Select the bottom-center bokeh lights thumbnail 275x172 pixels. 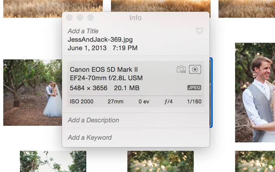coord(161,161)
